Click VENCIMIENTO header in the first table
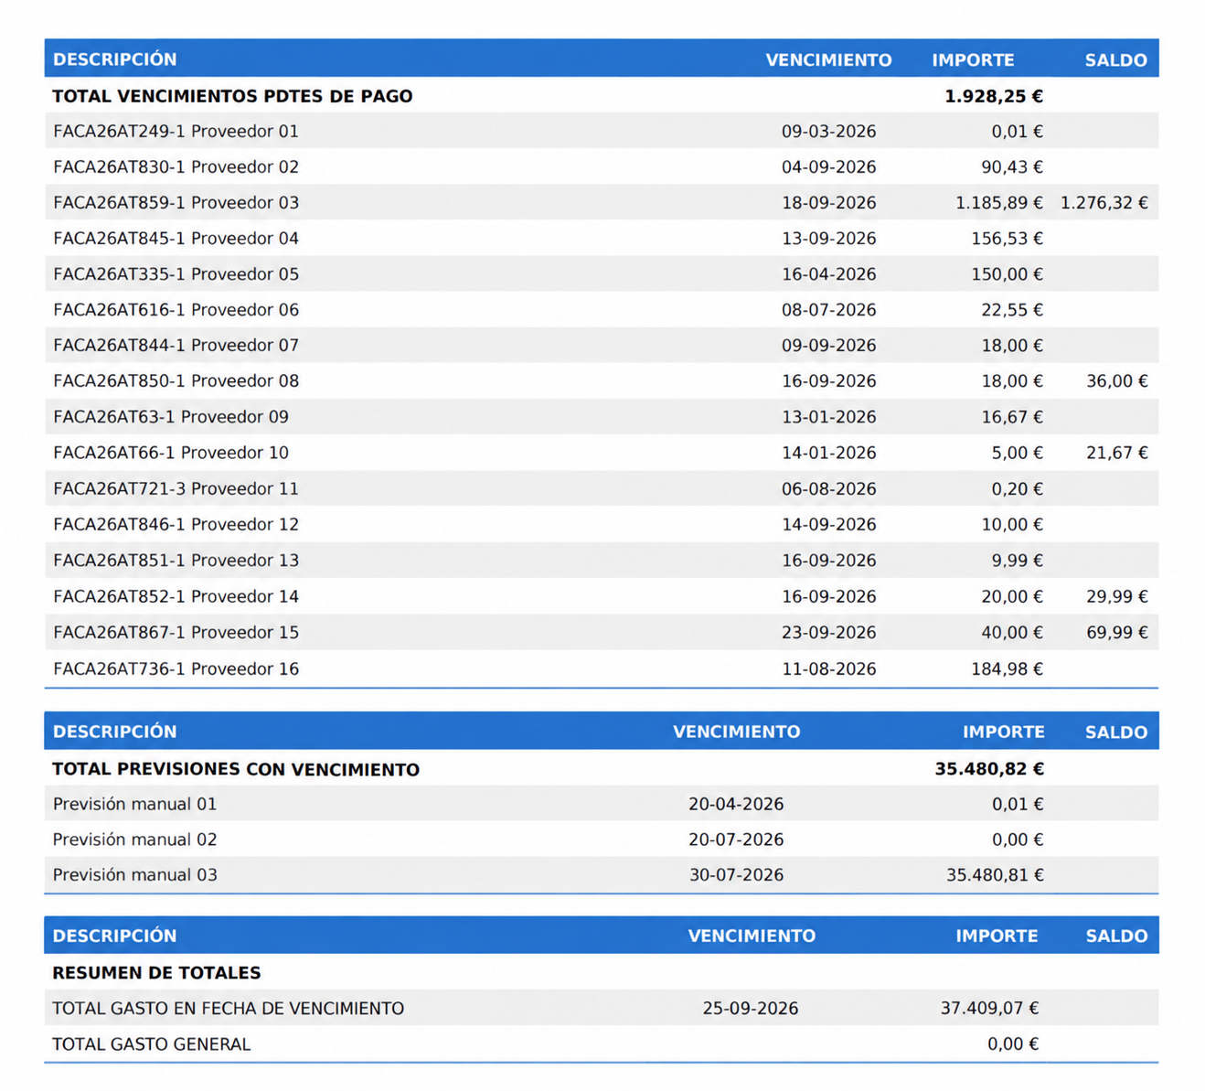 [x=828, y=60]
